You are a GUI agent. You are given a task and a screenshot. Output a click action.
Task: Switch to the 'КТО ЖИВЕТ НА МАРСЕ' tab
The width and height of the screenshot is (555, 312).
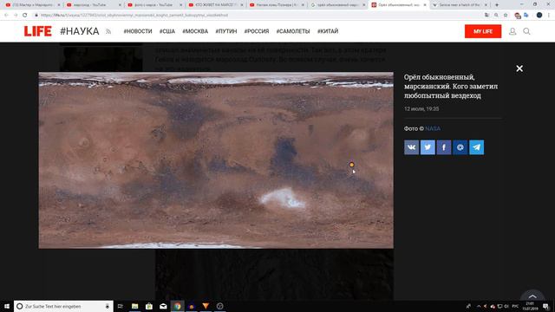pyautogui.click(x=215, y=5)
